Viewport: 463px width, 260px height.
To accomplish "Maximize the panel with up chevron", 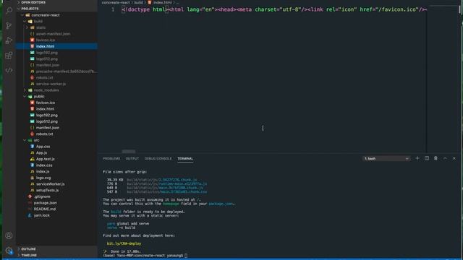I will click(x=445, y=158).
